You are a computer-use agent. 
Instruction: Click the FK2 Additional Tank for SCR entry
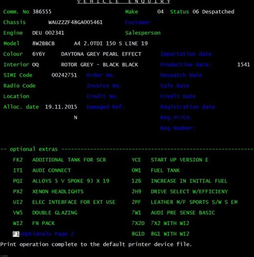click(59, 160)
